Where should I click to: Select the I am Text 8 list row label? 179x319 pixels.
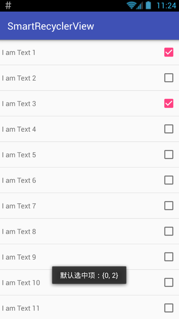[x=19, y=232]
